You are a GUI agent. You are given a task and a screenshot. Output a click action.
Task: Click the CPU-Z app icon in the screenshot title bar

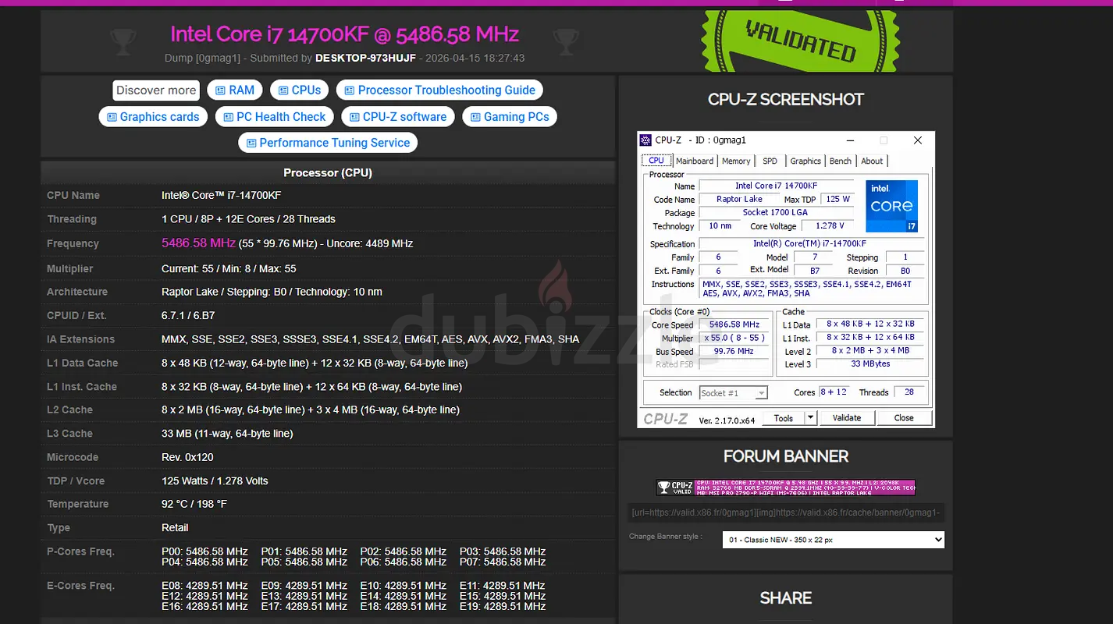coord(645,140)
